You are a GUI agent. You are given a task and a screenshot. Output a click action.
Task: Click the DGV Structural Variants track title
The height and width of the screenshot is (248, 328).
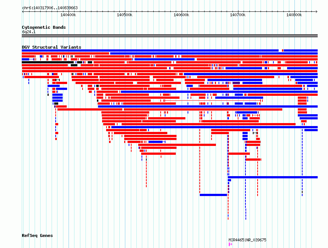click(x=52, y=47)
